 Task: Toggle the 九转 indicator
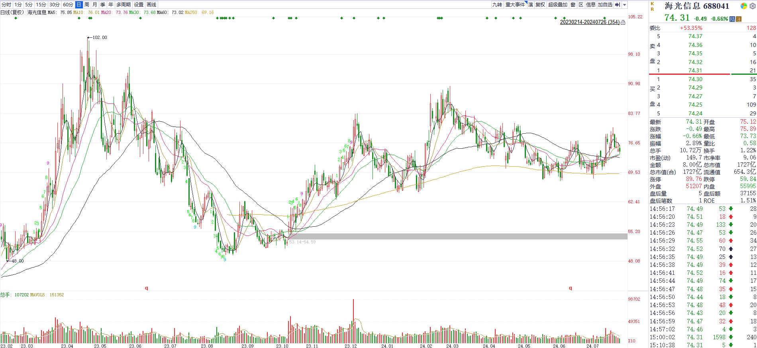click(497, 5)
